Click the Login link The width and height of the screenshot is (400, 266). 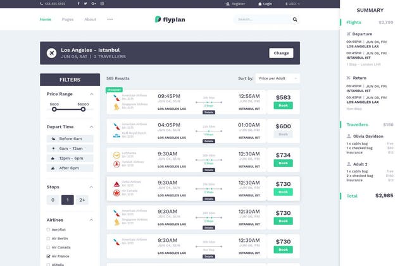coord(265,4)
